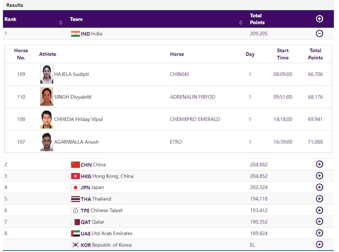Expand Thailand team athlete list

coord(319,199)
